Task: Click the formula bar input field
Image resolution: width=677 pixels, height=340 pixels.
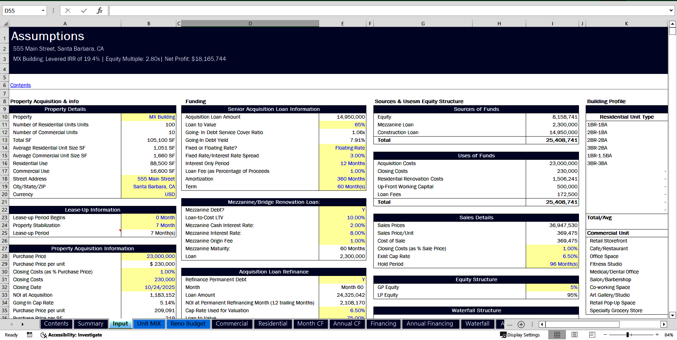Action: (x=389, y=11)
